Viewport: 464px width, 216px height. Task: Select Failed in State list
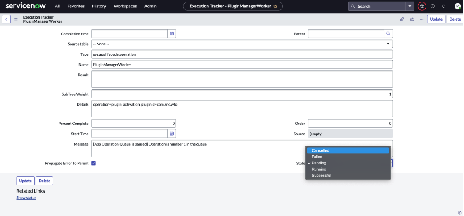348,157
